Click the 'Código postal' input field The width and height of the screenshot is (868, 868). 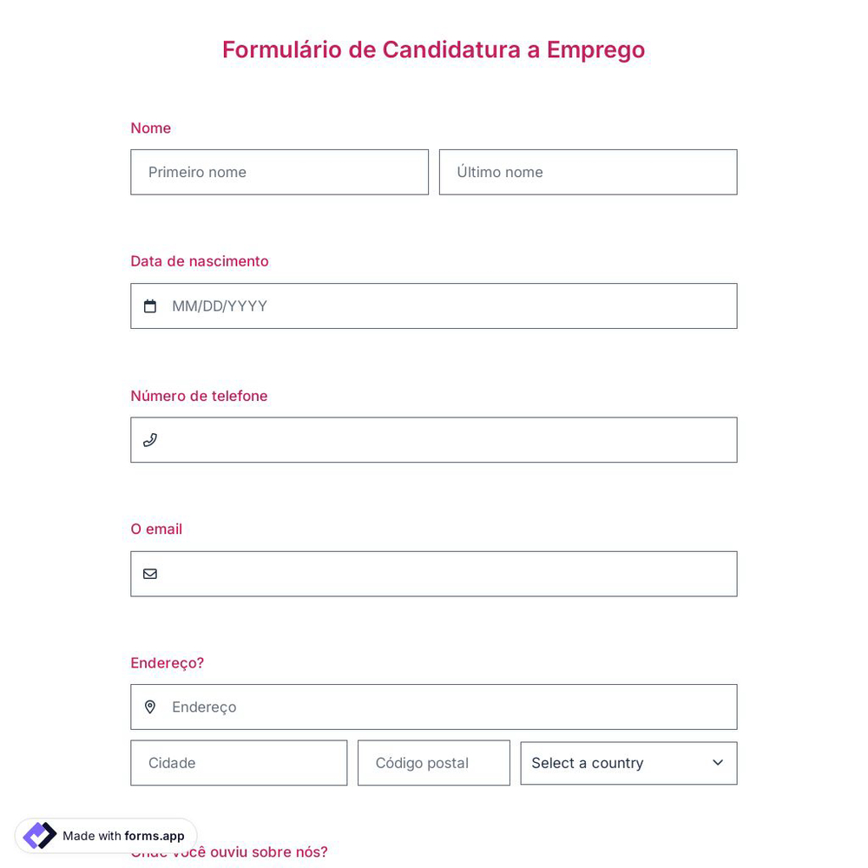[434, 763]
